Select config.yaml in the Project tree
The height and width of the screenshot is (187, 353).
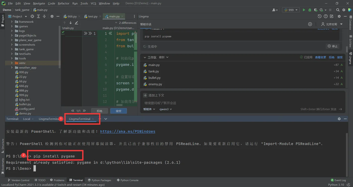pos(27,109)
